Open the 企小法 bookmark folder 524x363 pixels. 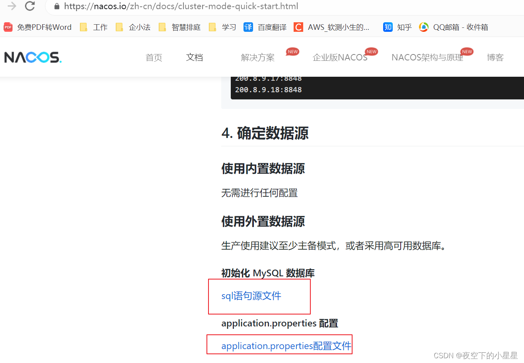(133, 27)
